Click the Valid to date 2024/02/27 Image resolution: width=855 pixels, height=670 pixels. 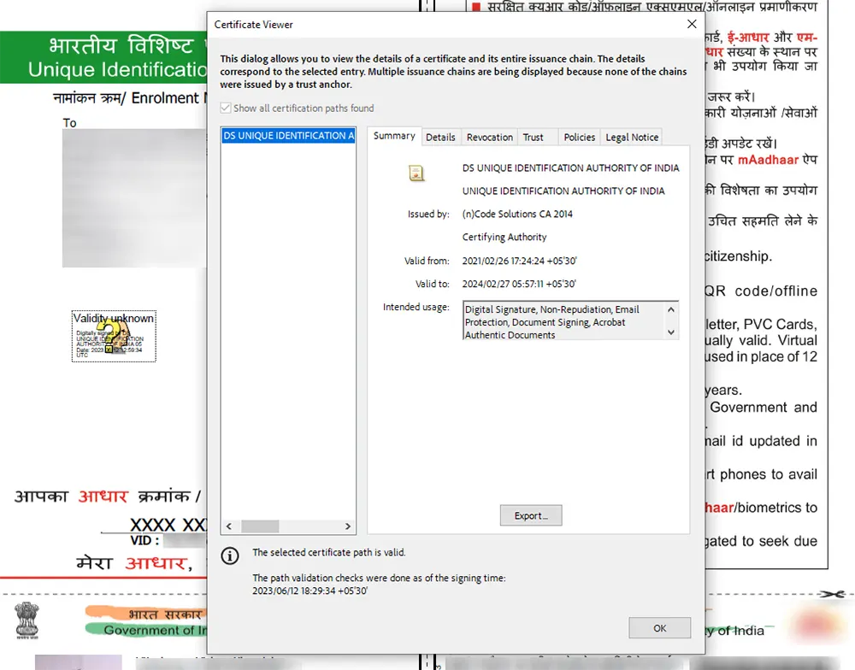click(x=519, y=284)
